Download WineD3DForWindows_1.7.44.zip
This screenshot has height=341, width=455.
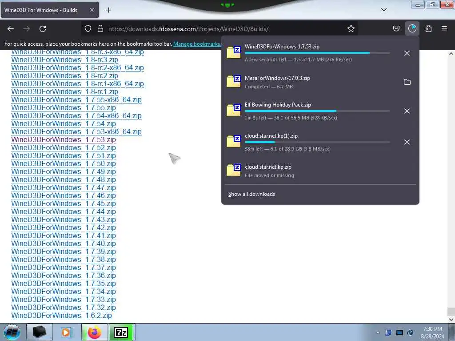pyautogui.click(x=64, y=211)
